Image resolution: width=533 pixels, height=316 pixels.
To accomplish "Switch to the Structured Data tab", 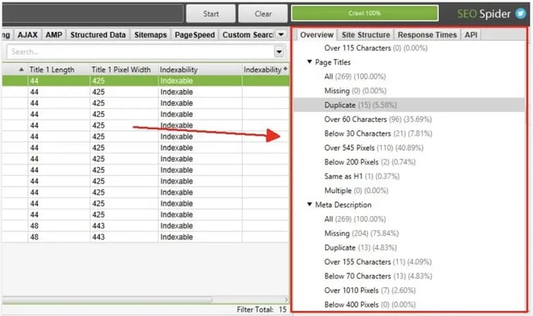I will (x=98, y=35).
